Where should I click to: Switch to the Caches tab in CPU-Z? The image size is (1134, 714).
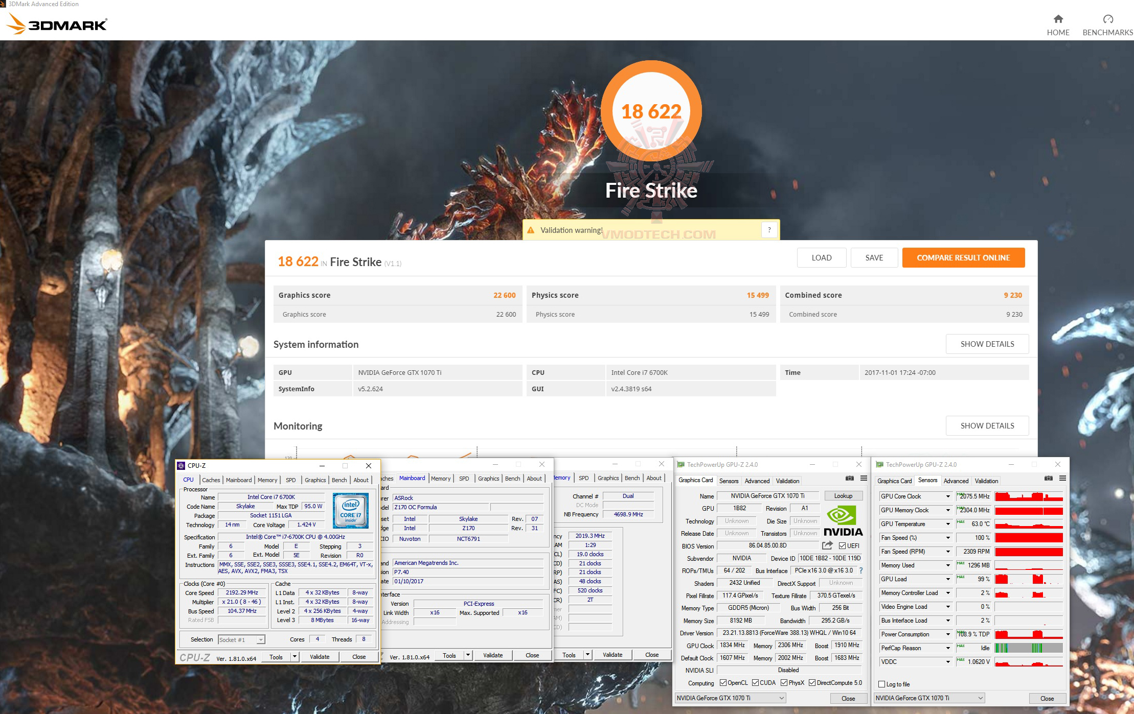(211, 480)
